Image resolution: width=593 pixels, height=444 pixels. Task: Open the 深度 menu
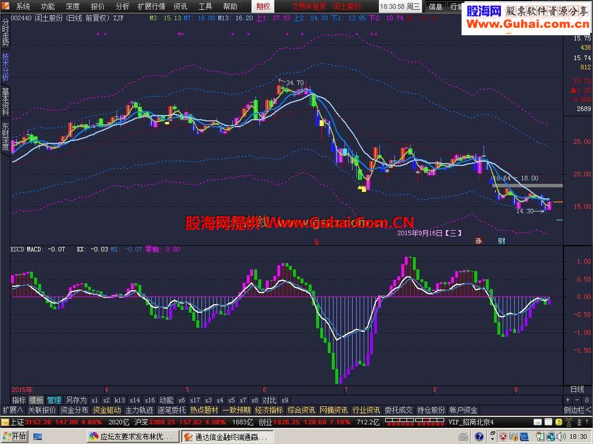[72, 6]
